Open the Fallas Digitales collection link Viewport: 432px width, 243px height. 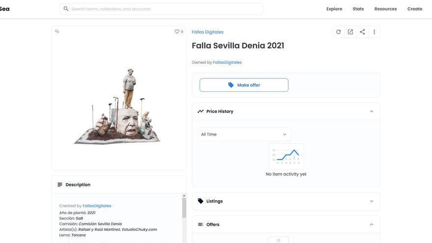coord(208,32)
